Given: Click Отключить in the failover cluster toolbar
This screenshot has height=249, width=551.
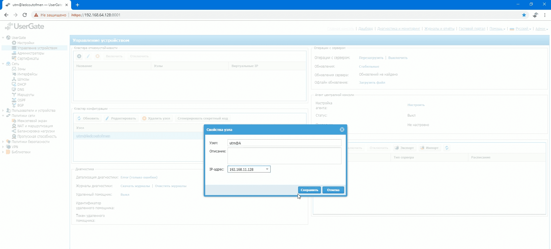Looking at the screenshot, I should tap(139, 56).
